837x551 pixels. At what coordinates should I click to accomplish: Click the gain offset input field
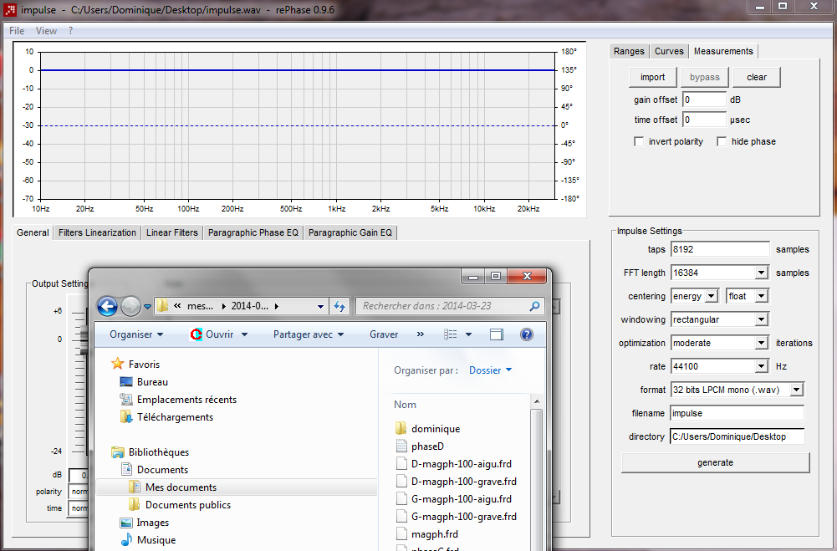click(704, 99)
